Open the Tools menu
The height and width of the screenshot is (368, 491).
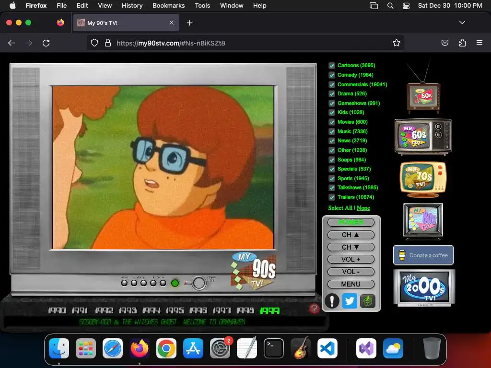(x=202, y=6)
